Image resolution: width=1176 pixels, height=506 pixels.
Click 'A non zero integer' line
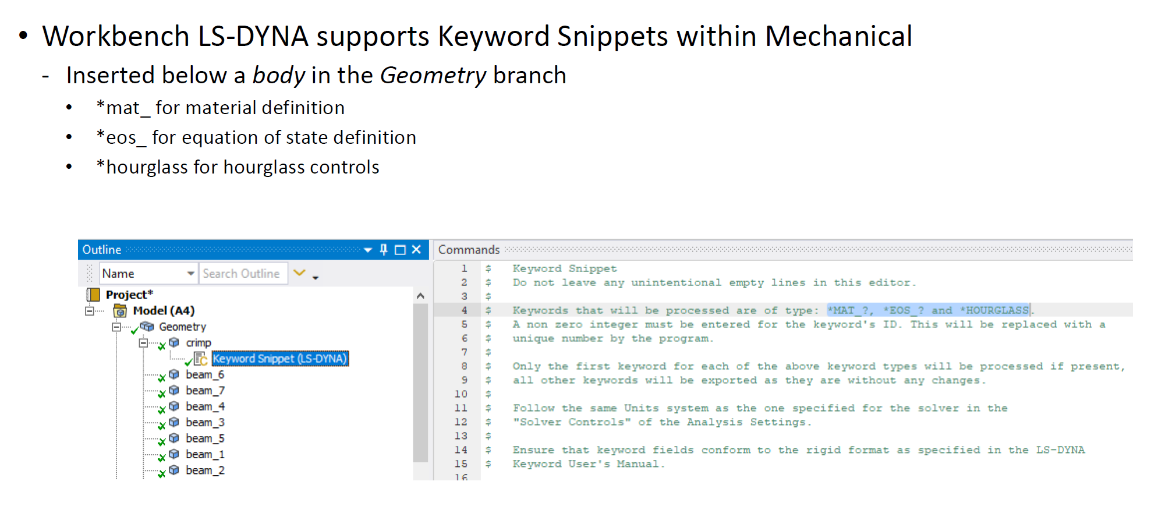(809, 324)
